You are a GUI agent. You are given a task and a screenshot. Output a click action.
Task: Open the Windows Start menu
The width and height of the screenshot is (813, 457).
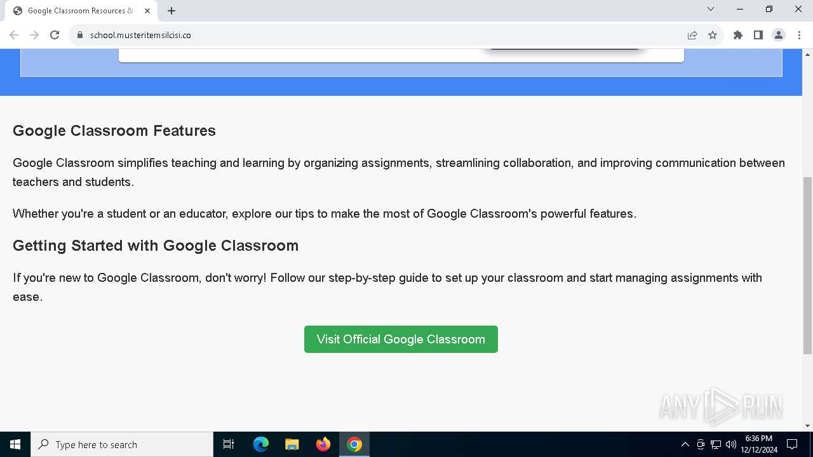click(x=15, y=444)
